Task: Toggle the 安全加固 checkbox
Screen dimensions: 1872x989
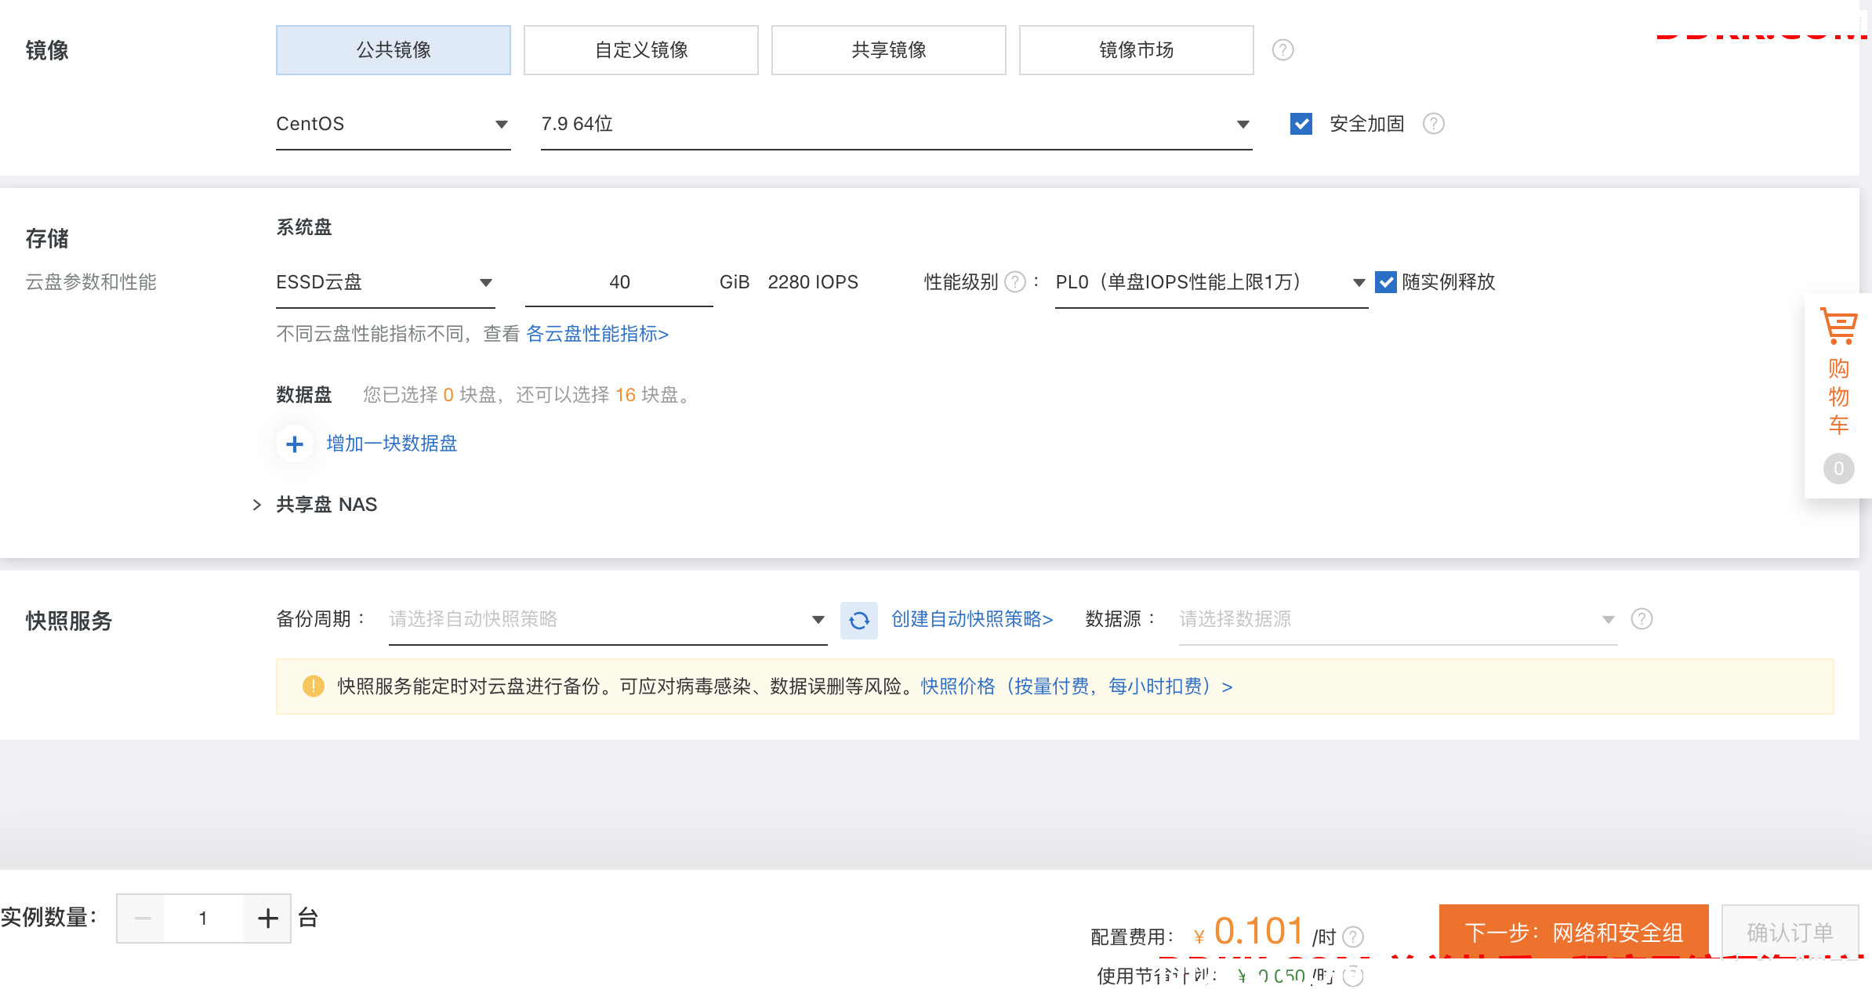Action: click(1301, 124)
